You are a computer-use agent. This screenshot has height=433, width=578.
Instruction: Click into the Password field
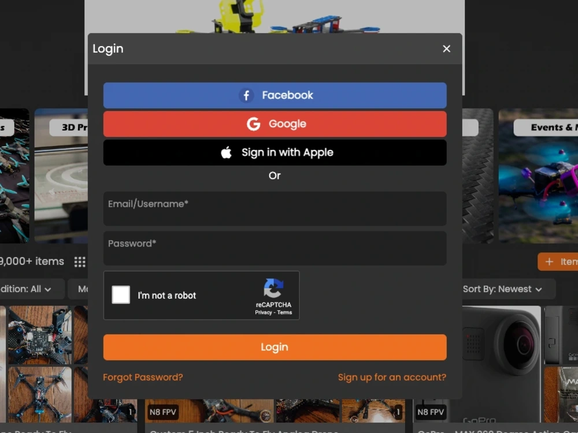tap(275, 248)
